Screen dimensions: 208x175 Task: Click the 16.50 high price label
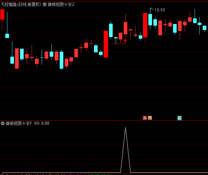160,10
